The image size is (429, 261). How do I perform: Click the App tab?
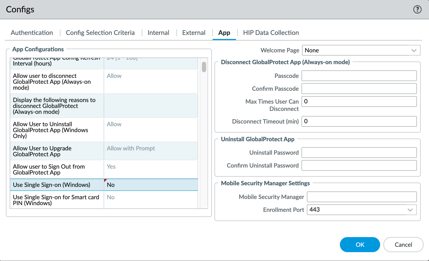224,33
